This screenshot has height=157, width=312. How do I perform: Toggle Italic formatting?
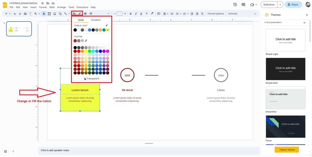(136, 14)
